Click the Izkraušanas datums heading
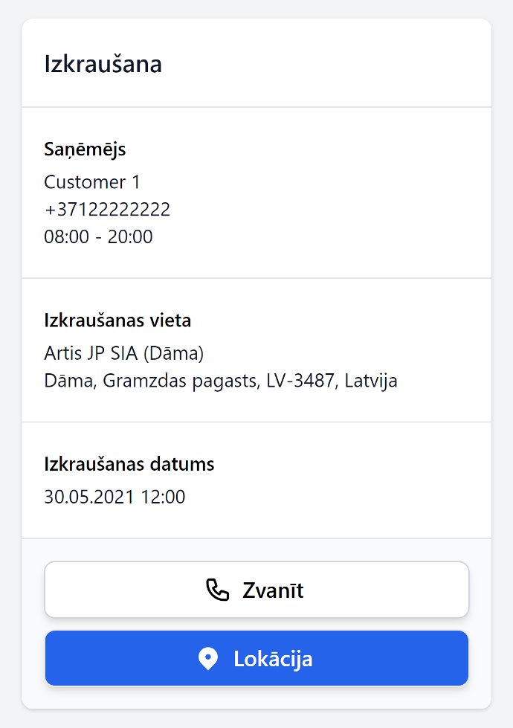Screen dimensions: 513x728 tap(129, 464)
